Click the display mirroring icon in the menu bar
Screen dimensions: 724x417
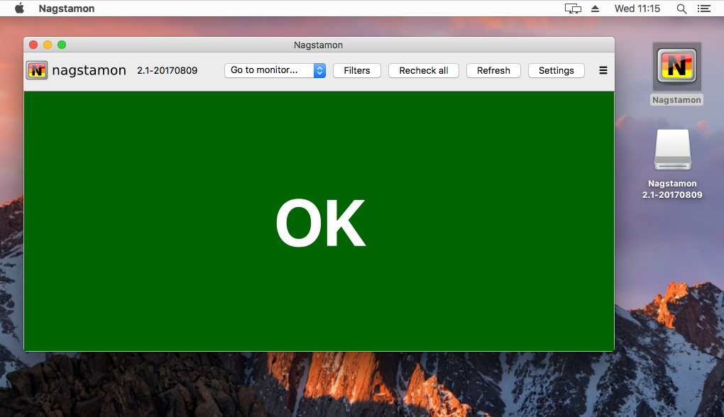point(572,9)
